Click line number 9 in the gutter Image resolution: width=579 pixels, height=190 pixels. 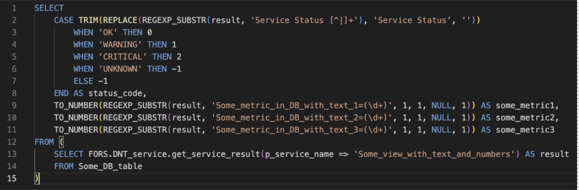click(x=14, y=105)
